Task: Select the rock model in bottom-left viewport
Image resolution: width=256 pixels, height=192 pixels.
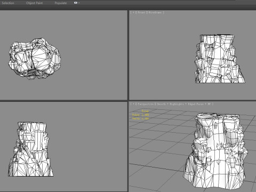Action: pyautogui.click(x=30, y=149)
